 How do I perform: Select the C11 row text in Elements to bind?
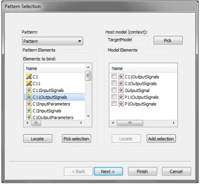pos(37,84)
